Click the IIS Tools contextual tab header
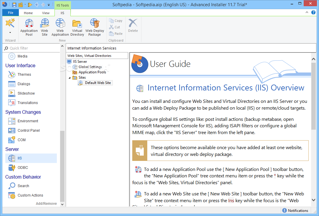 point(63,5)
